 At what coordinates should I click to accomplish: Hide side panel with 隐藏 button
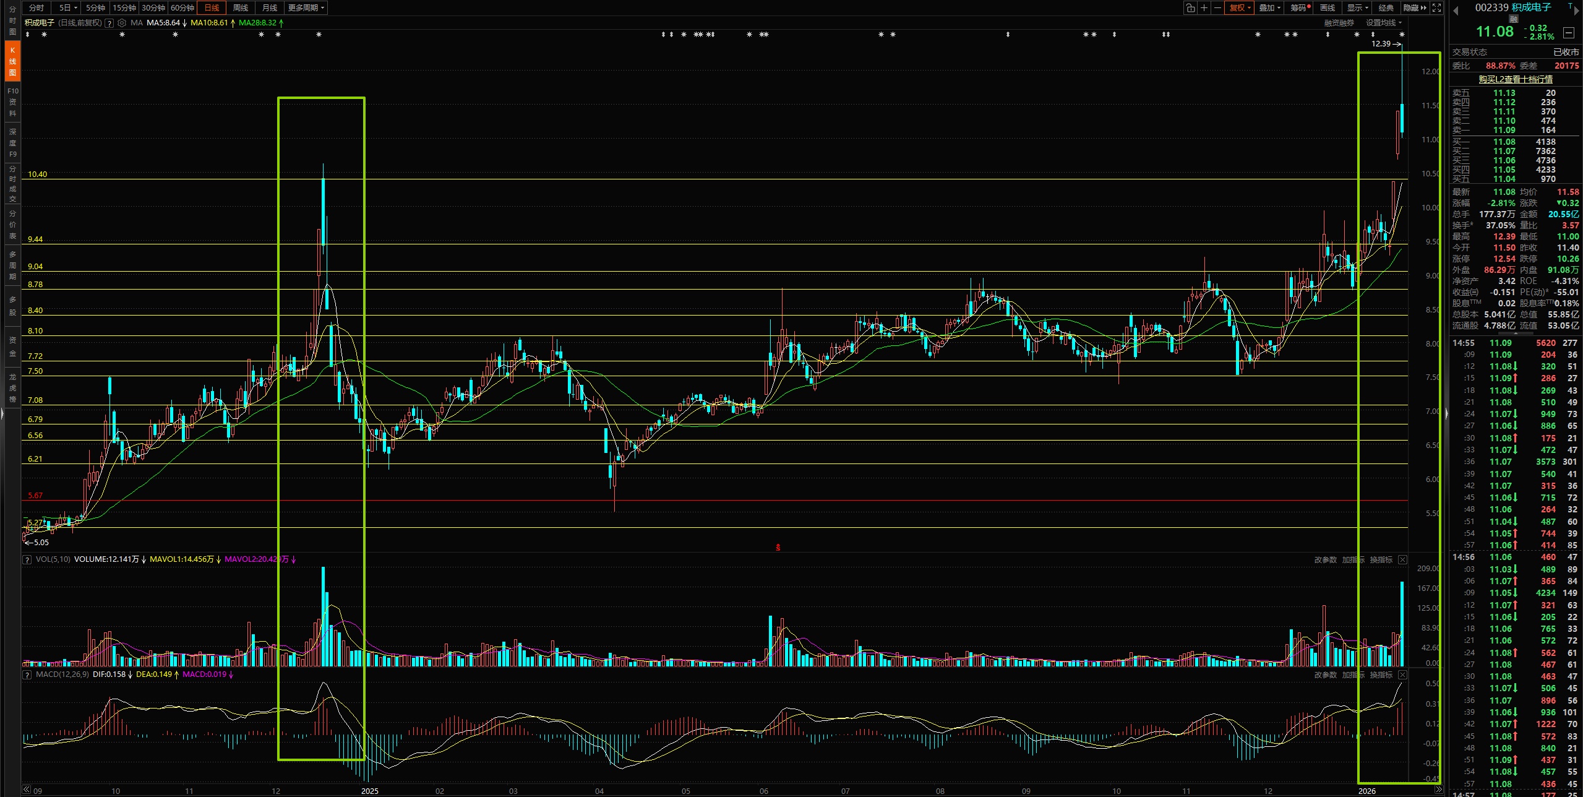pyautogui.click(x=1415, y=8)
